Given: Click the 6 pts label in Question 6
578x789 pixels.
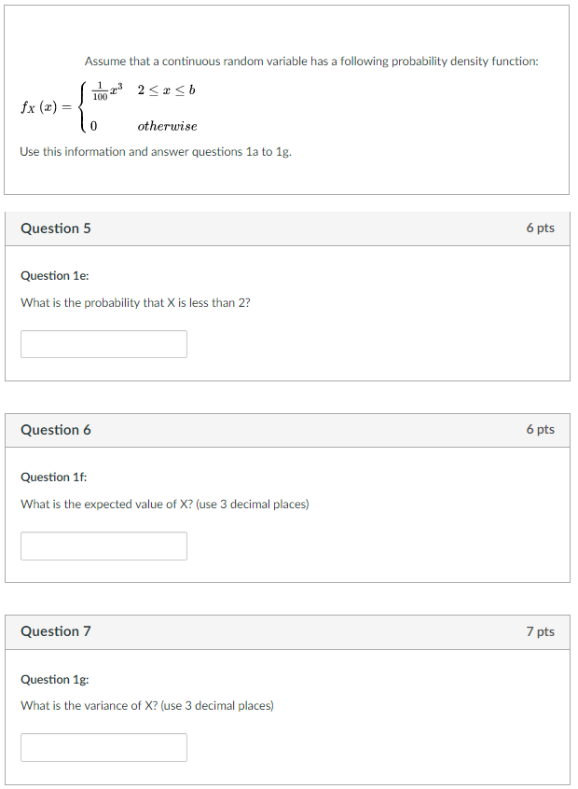Looking at the screenshot, I should coord(541,429).
